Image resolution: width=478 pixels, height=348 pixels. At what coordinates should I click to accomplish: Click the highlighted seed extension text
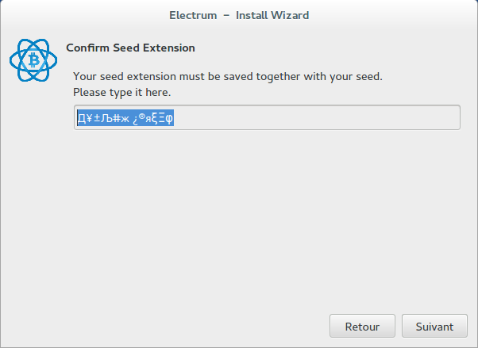click(x=125, y=118)
